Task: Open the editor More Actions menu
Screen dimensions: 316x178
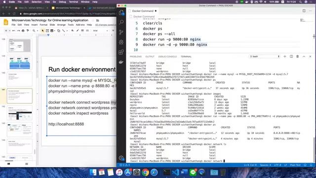Action: (311, 11)
